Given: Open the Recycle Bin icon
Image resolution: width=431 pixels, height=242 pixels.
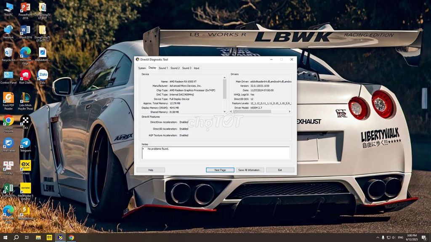Looking at the screenshot, I should click(x=8, y=54).
